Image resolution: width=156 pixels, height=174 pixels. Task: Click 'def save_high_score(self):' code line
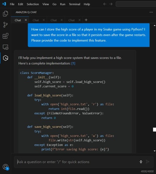[x=50, y=127]
